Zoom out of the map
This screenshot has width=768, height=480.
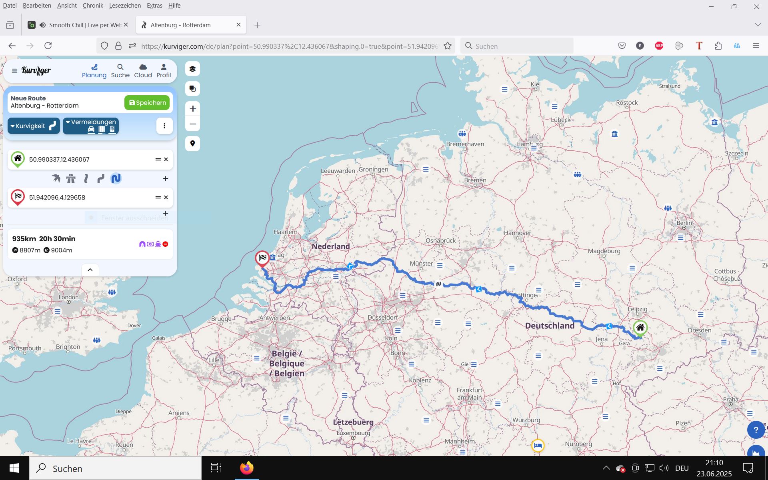point(192,124)
